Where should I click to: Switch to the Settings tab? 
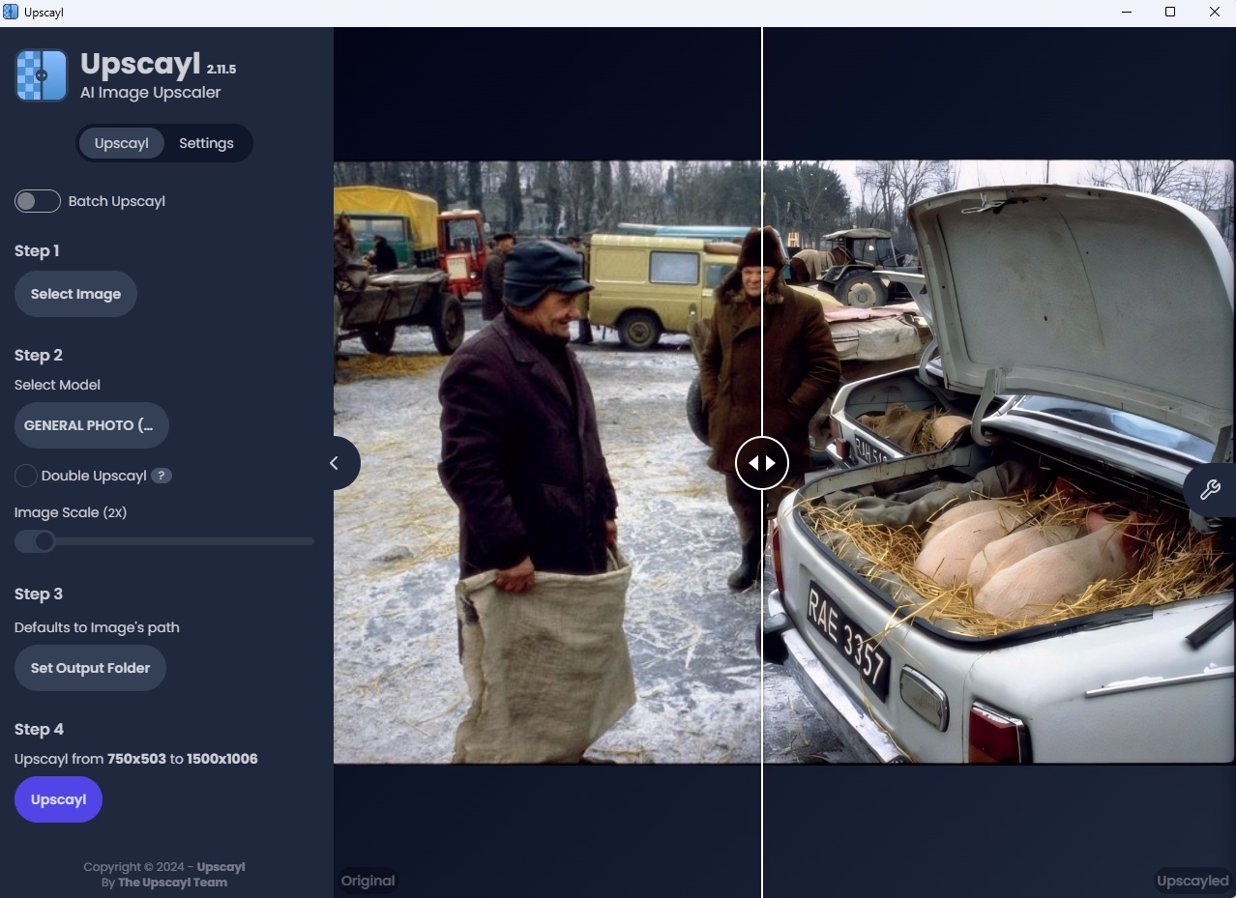[x=206, y=143]
